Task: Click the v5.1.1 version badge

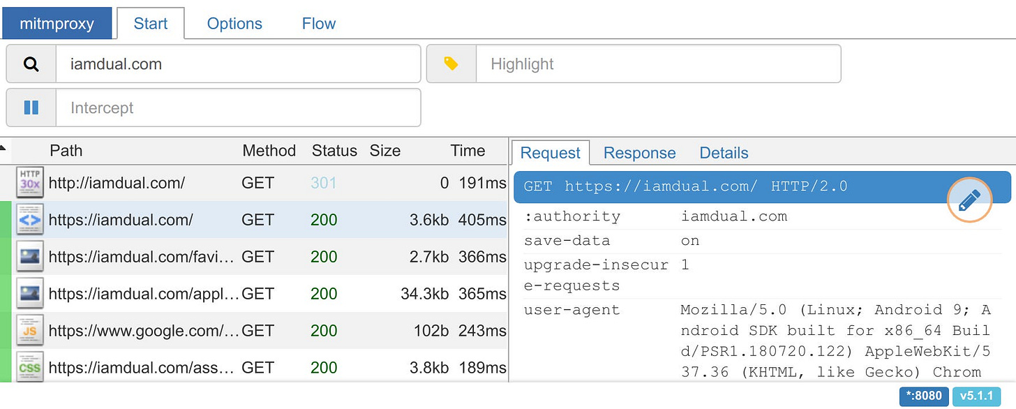Action: (976, 396)
